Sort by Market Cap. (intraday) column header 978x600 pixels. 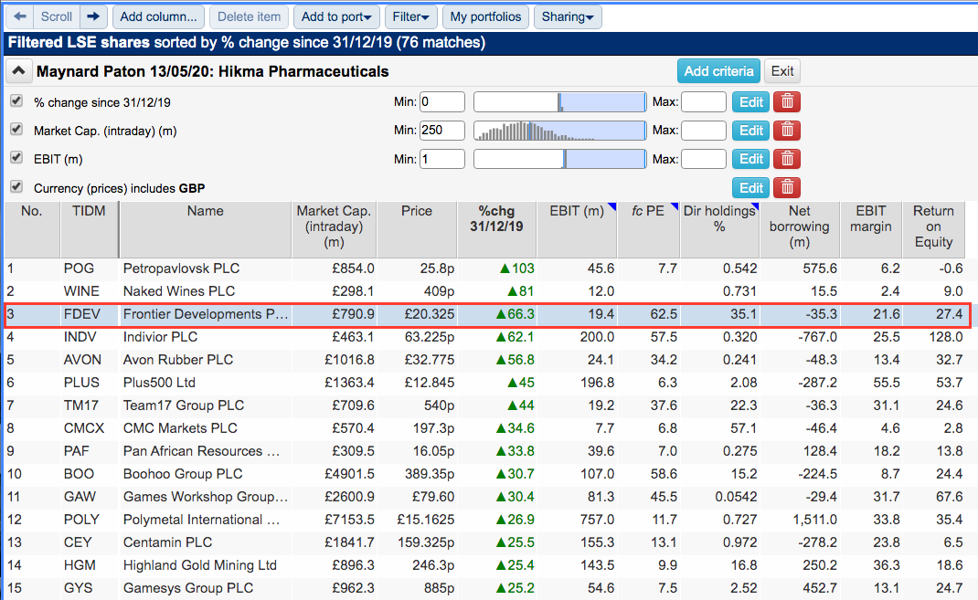click(334, 229)
